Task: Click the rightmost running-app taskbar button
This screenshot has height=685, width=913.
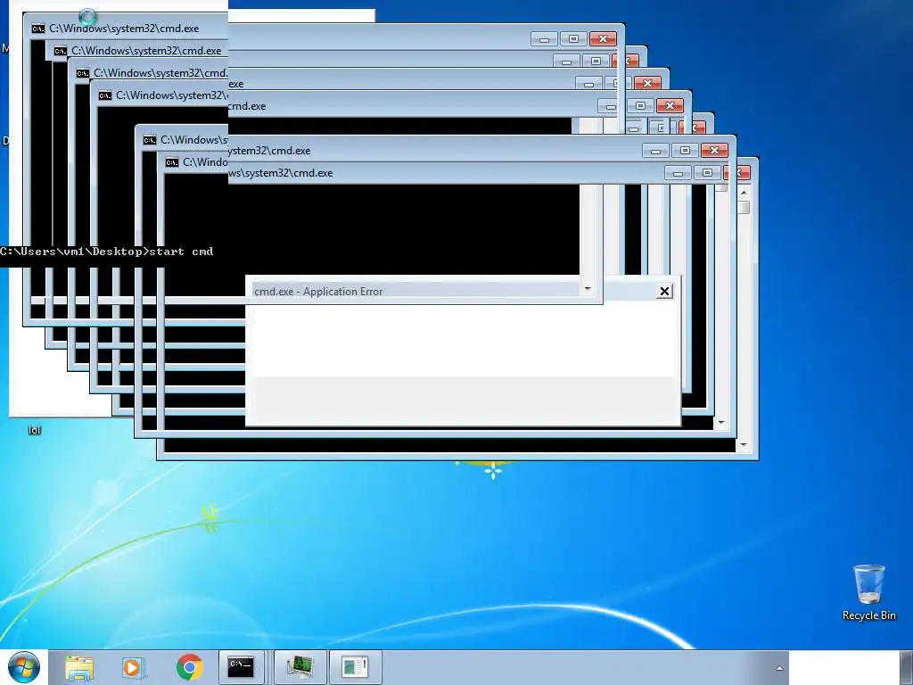Action: [355, 667]
